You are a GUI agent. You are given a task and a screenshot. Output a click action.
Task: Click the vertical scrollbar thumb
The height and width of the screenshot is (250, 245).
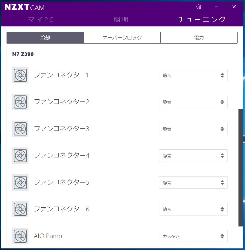point(241,168)
